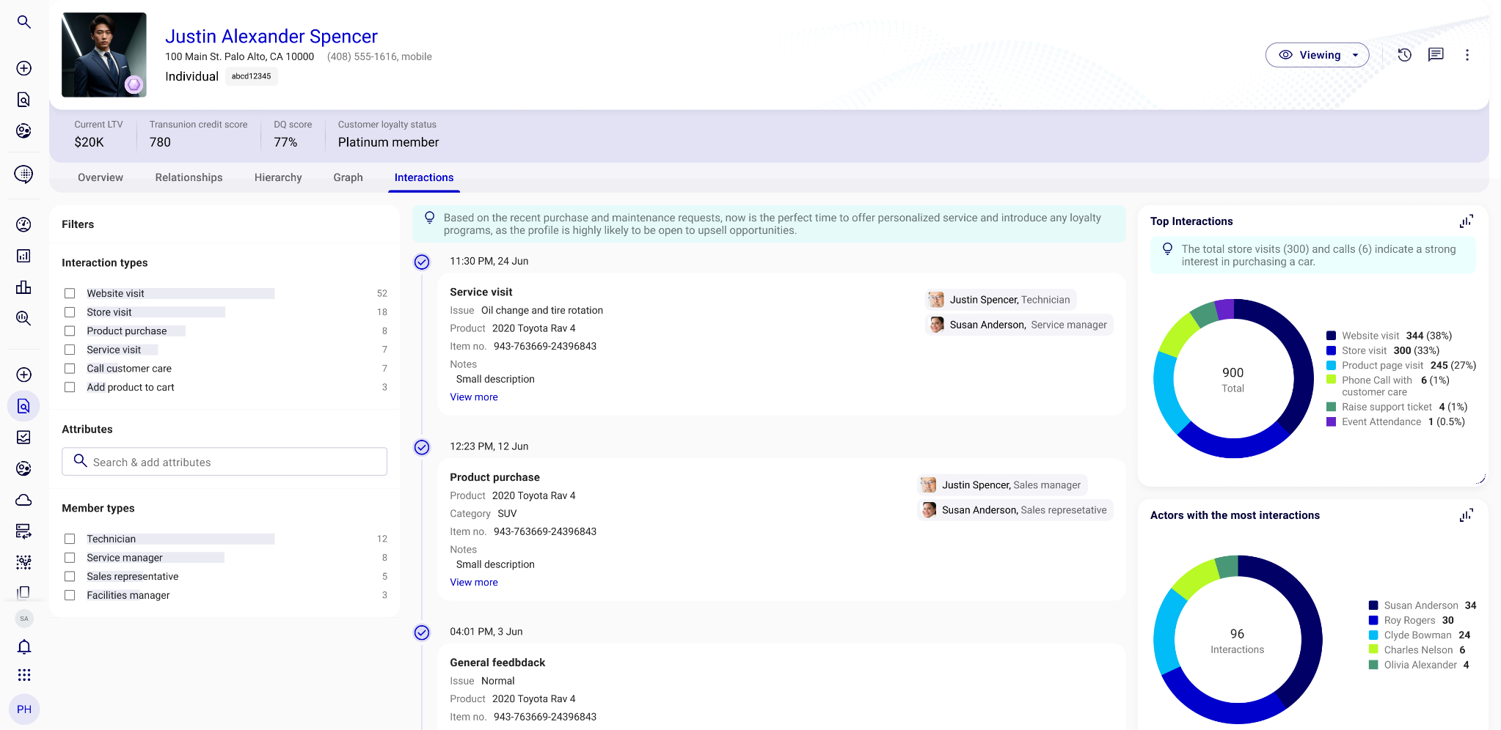Switch chart type in Top Interactions panel
This screenshot has height=730, width=1501.
coord(1466,221)
